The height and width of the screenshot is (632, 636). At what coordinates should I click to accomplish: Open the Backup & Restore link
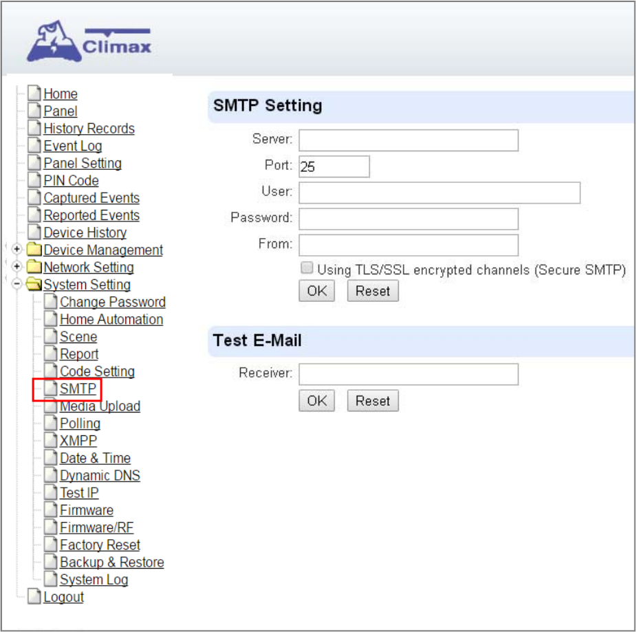(x=112, y=563)
